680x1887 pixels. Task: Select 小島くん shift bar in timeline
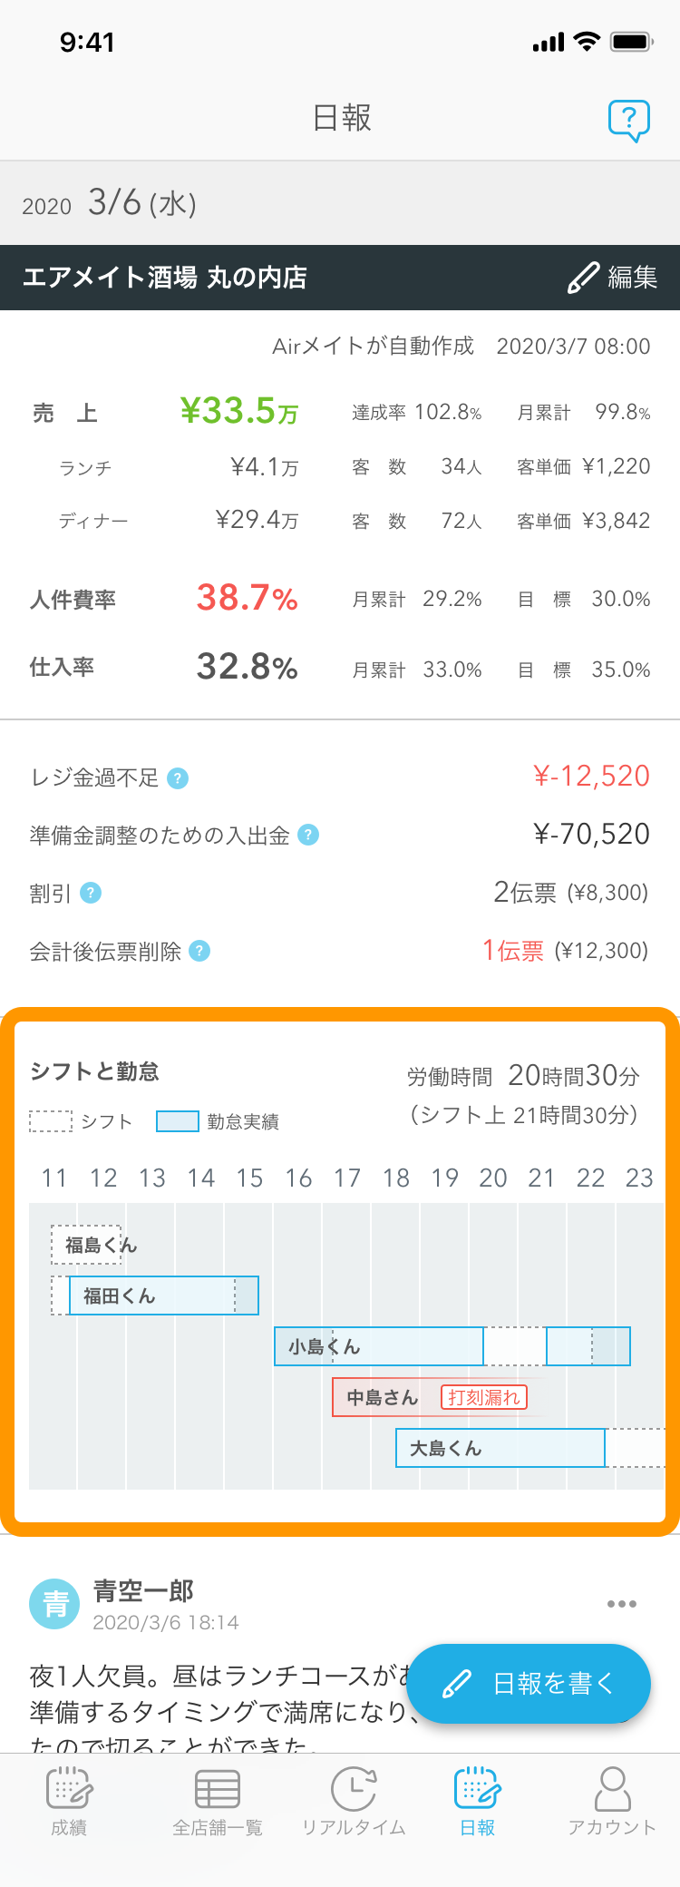click(x=452, y=1346)
